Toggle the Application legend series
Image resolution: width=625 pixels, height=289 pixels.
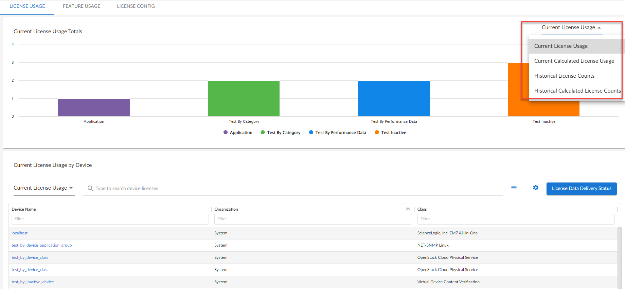click(x=238, y=133)
